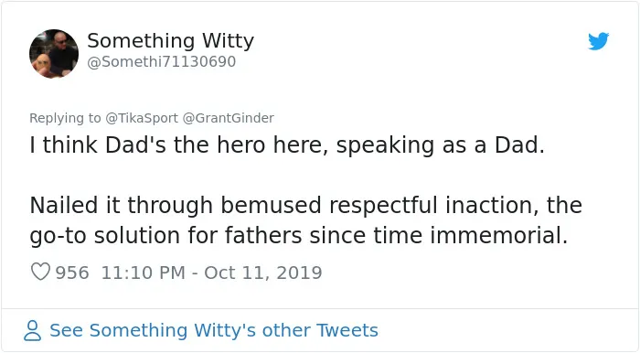
Task: Click the Nailed it through bemused line
Action: coord(305,205)
